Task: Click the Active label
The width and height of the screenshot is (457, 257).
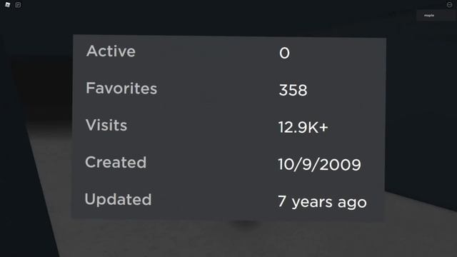Action: click(x=111, y=51)
